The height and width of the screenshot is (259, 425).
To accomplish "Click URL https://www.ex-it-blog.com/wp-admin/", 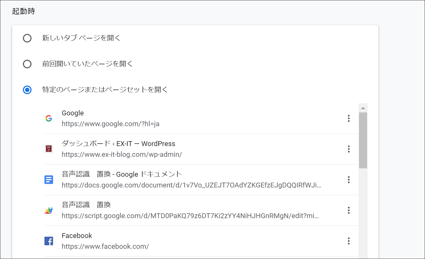I will pyautogui.click(x=122, y=154).
